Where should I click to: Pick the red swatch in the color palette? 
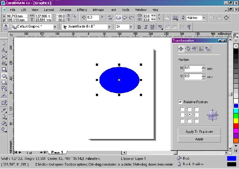point(236,126)
